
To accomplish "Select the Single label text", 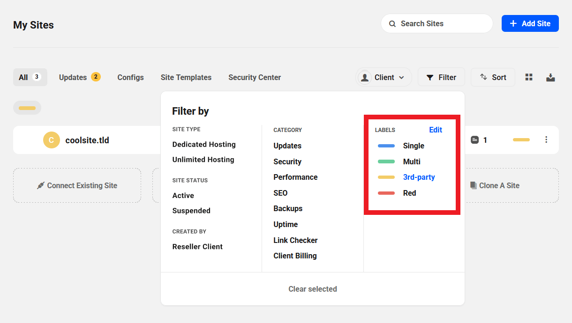I will click(414, 146).
